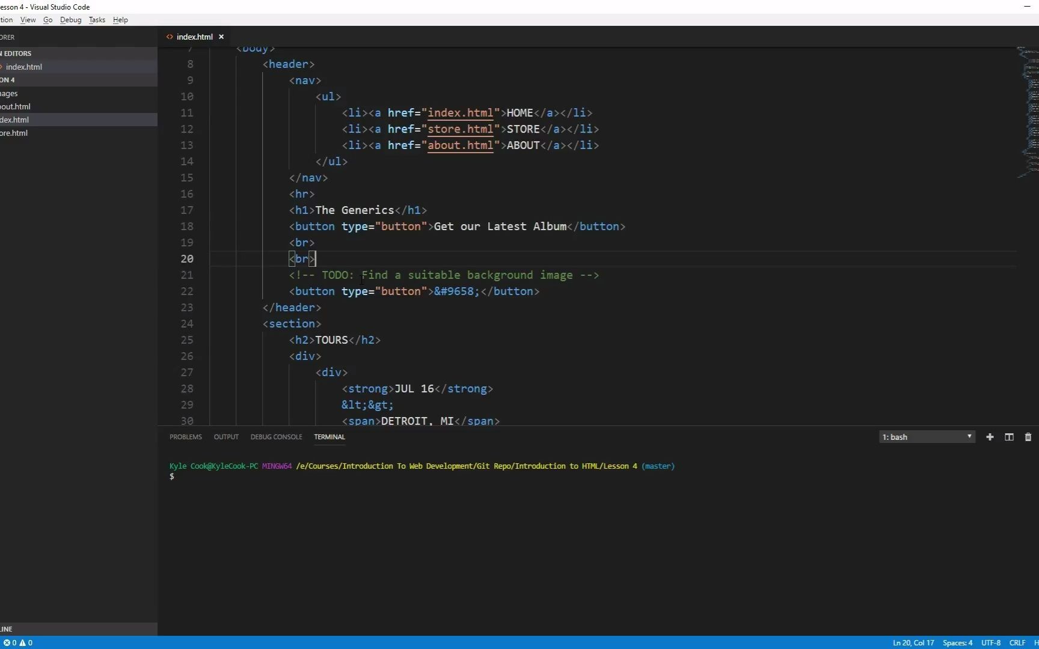
Task: Kill terminal with trash icon
Action: [x=1028, y=437]
